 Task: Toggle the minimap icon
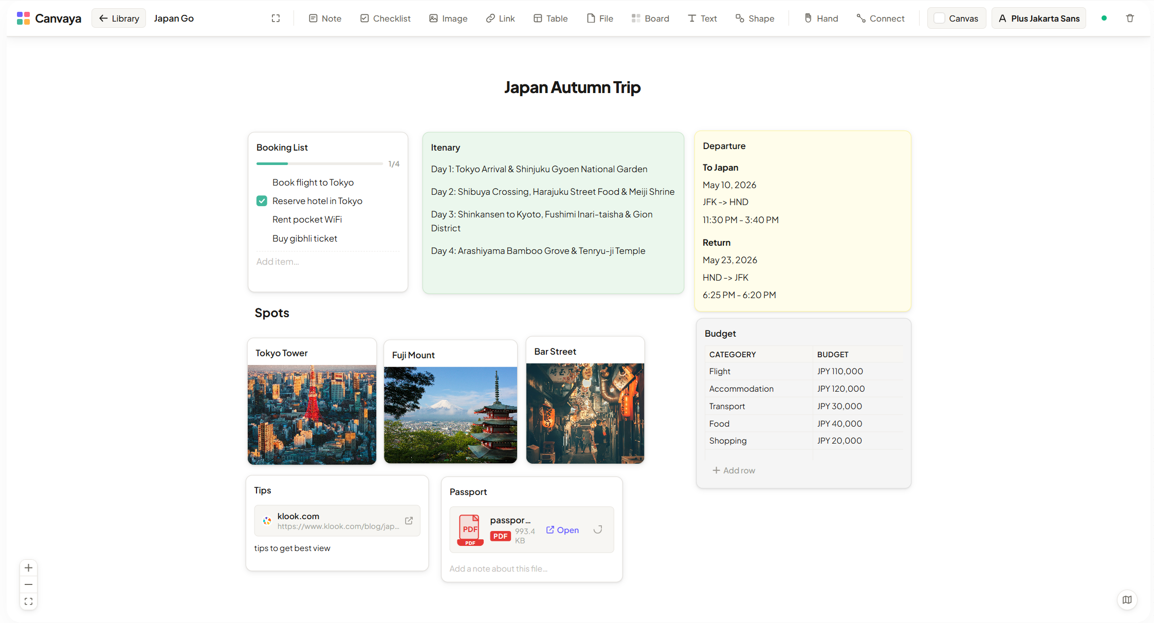click(x=1127, y=600)
